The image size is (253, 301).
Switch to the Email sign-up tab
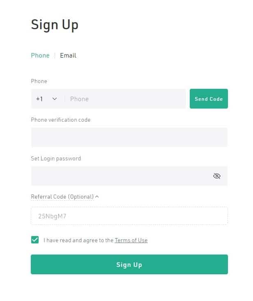coord(68,56)
